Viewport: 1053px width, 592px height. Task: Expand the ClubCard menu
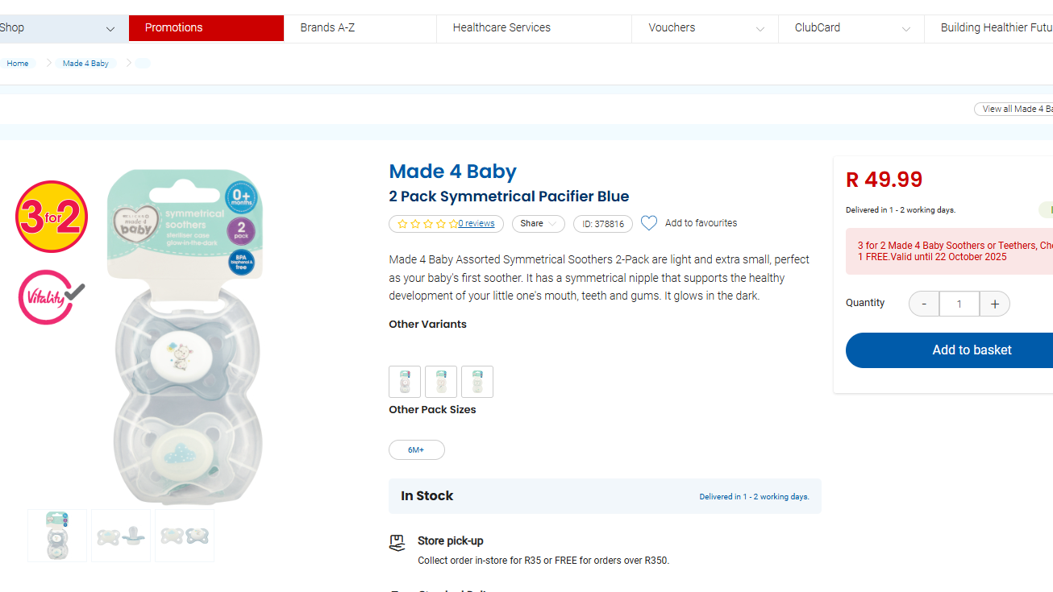click(905, 29)
